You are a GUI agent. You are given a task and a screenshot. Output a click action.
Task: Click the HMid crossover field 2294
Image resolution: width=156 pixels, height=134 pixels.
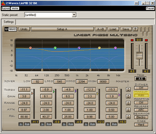(82, 82)
